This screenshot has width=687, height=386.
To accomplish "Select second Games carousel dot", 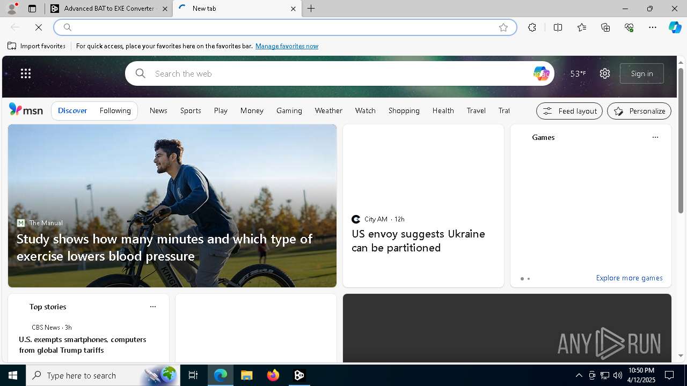I will pos(529,279).
